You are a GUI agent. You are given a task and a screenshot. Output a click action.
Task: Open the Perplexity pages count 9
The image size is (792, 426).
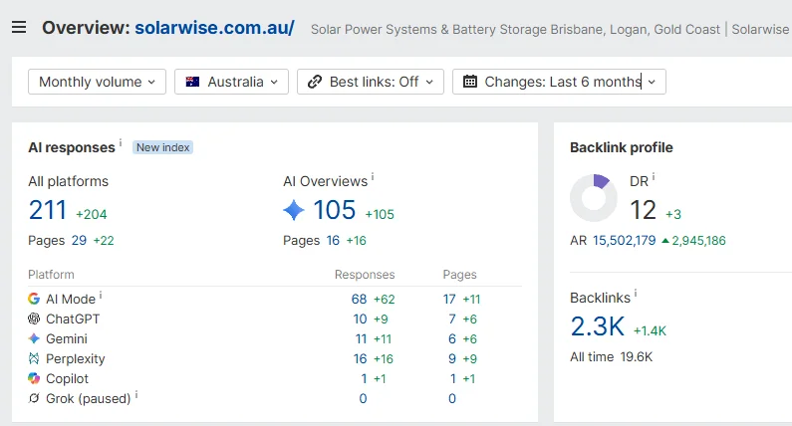(x=452, y=359)
